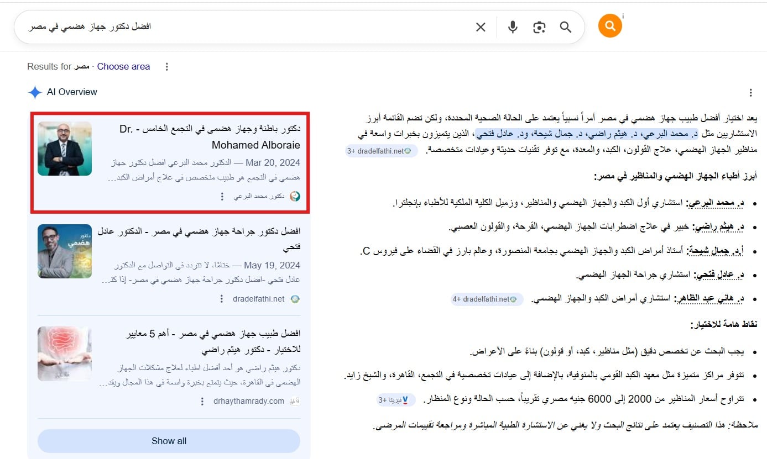This screenshot has width=767, height=459.
Task: Click the orange search extension button
Action: point(610,26)
